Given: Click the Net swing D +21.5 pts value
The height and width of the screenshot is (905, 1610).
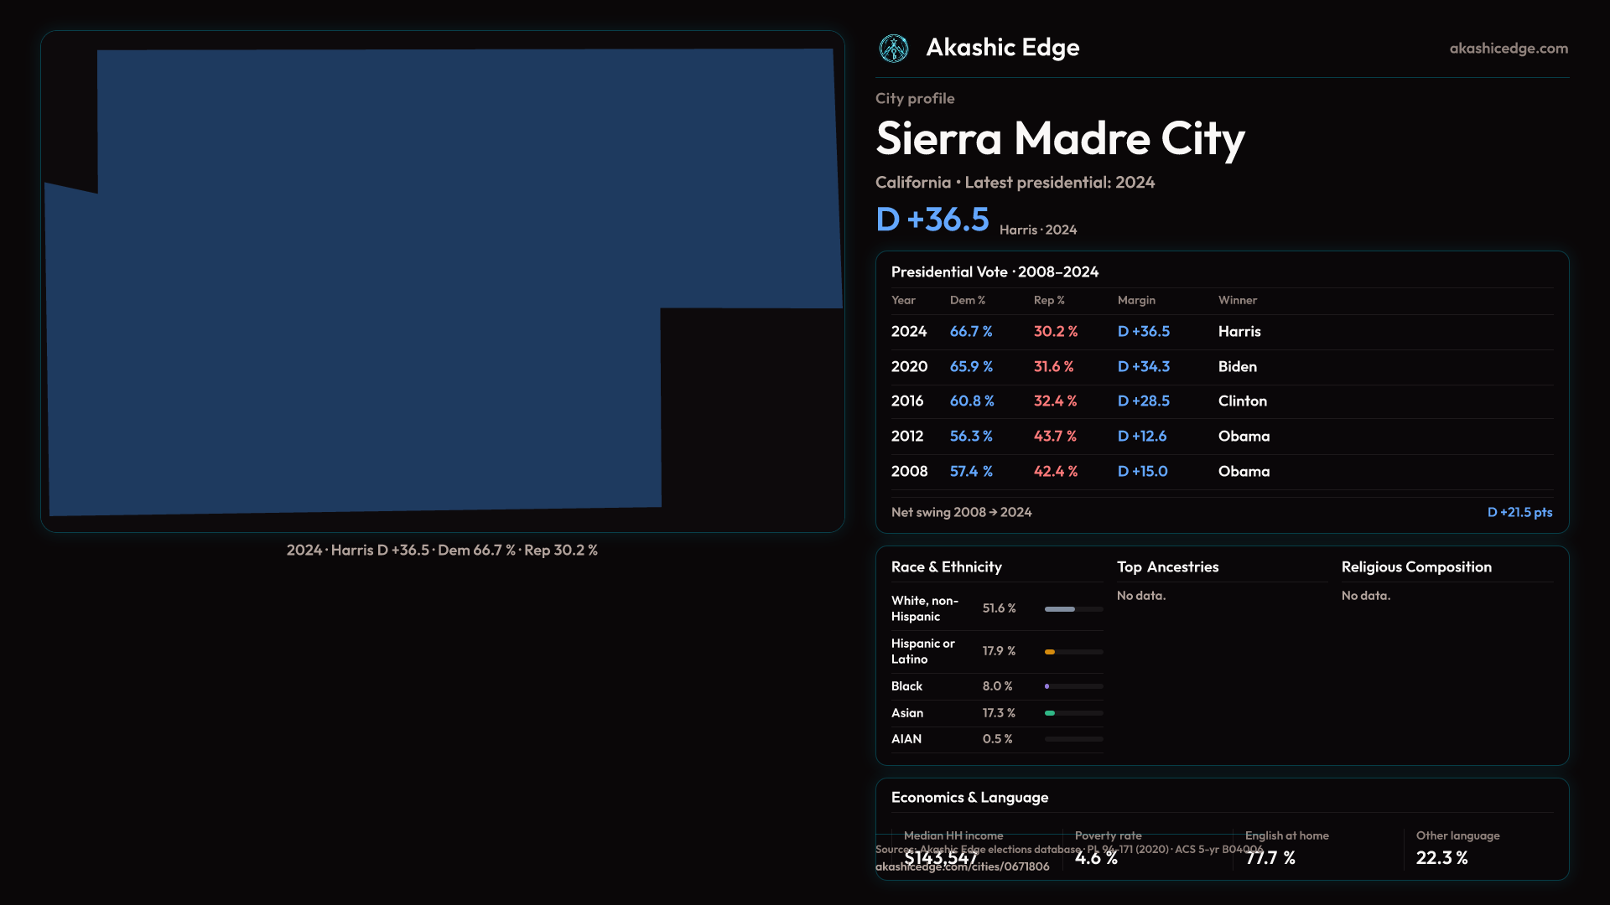Looking at the screenshot, I should (x=1519, y=512).
